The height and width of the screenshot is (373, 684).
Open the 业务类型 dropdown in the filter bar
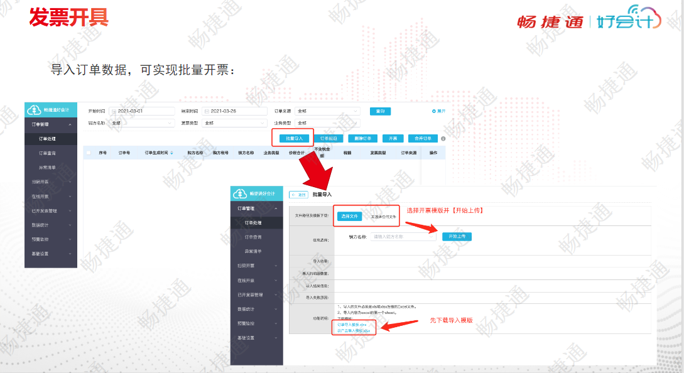[x=327, y=123]
